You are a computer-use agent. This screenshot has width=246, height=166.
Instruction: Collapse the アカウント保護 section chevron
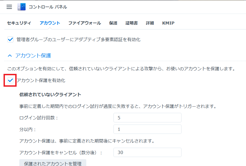point(10,56)
